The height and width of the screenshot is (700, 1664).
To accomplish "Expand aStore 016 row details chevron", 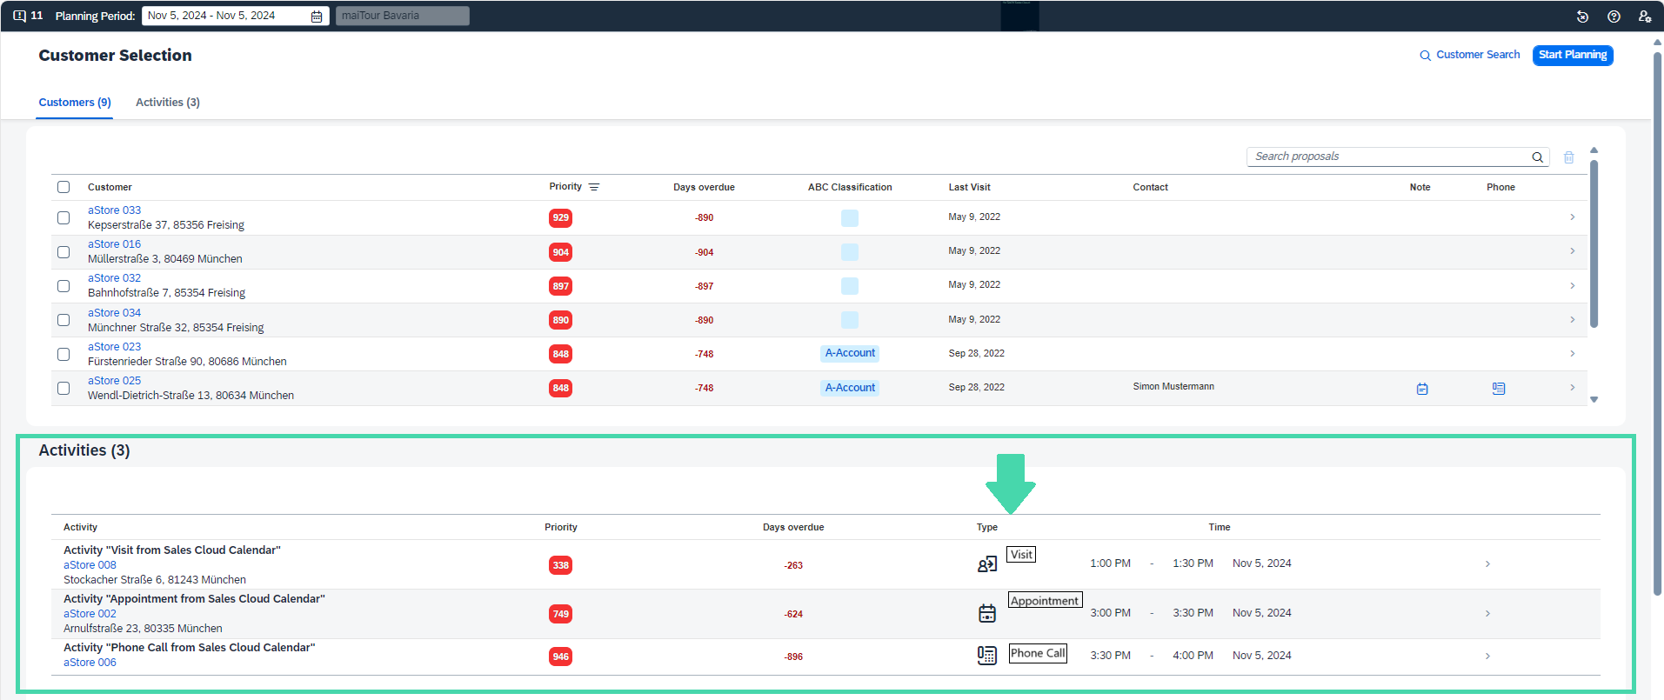I will tap(1572, 251).
